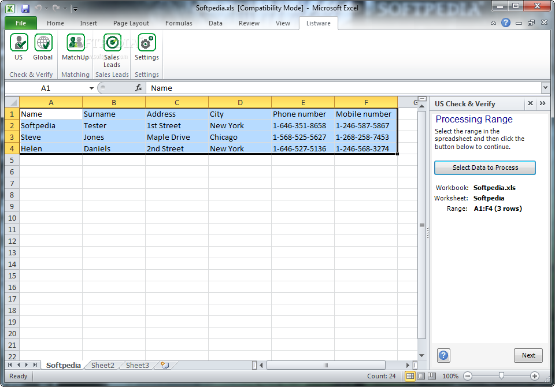Viewport: 555px width, 387px height.
Task: Open Listware Settings
Action: coord(146,47)
